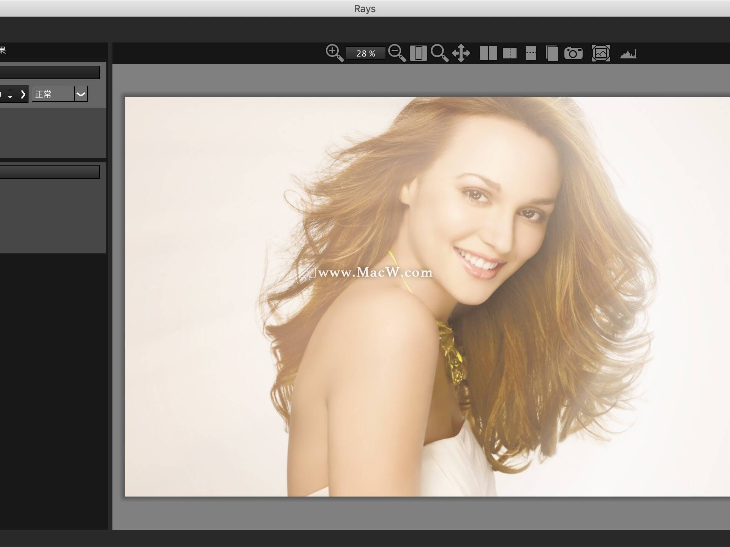Select the plain magnifier zoom tool

pyautogui.click(x=439, y=53)
